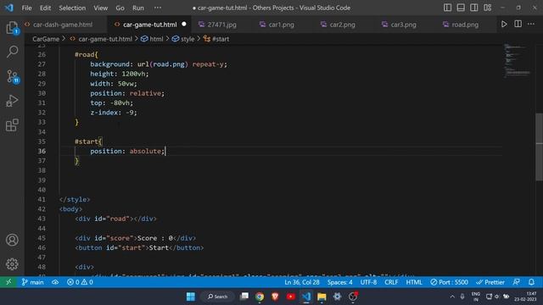Viewport: 543px width, 305px height.
Task: Open the Manage settings gear
Action: point(12,264)
